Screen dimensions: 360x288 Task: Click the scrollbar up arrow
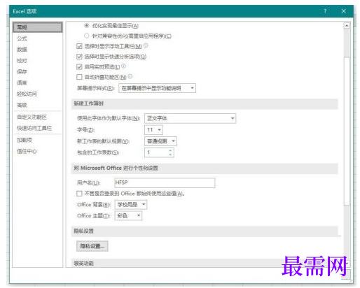[x=347, y=25]
